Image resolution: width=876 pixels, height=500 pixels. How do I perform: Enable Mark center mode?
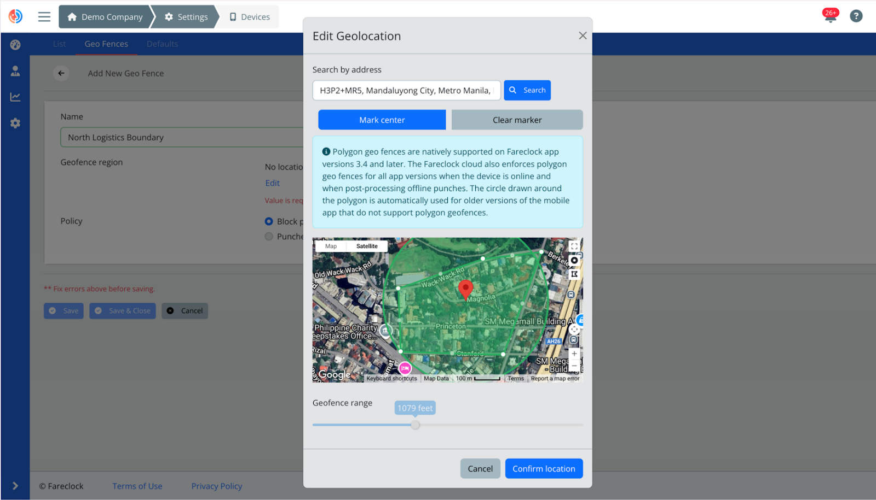pos(382,120)
